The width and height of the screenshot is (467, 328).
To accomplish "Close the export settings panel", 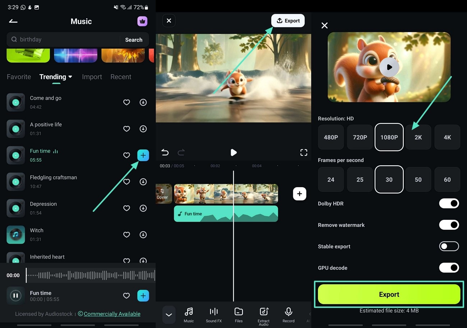I will click(324, 25).
